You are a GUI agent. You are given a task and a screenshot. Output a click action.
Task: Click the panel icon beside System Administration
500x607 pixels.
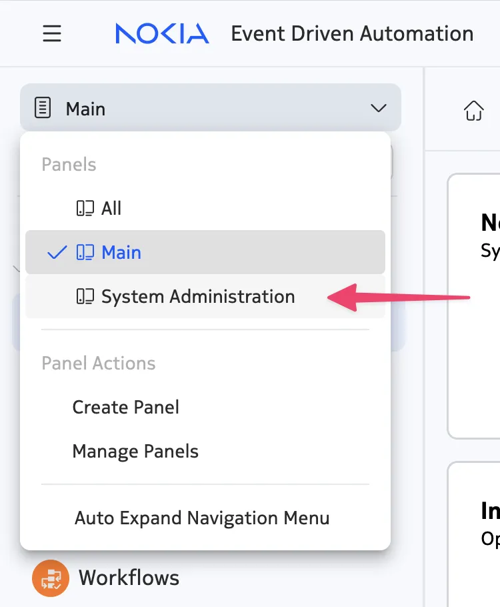pos(85,297)
